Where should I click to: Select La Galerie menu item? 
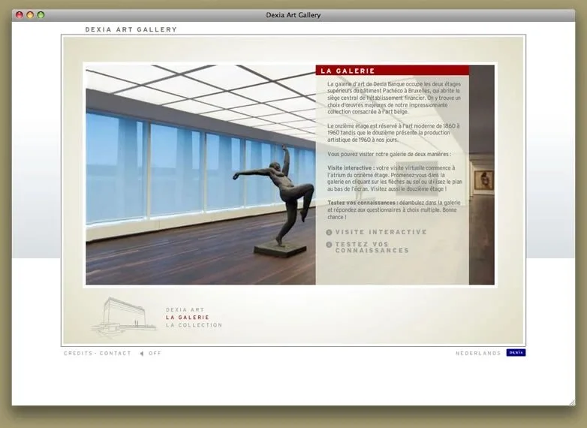coord(188,317)
